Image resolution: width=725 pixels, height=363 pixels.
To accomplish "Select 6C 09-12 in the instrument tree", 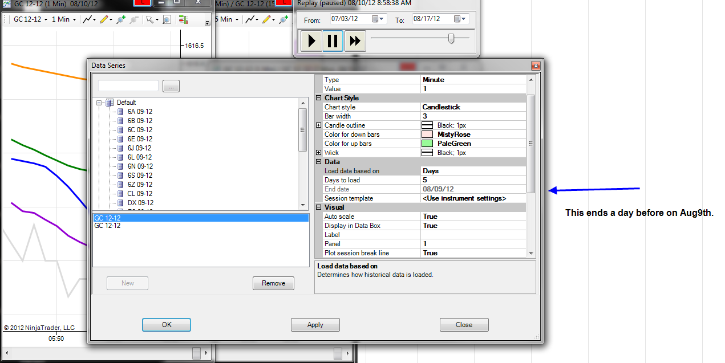I will [x=140, y=130].
